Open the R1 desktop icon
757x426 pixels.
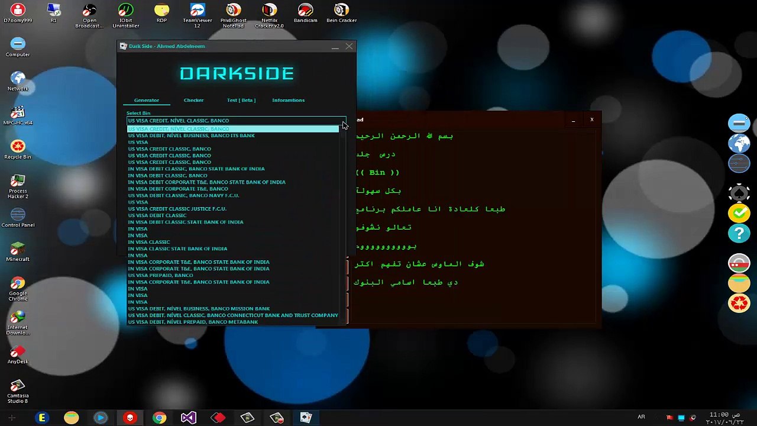pyautogui.click(x=53, y=13)
